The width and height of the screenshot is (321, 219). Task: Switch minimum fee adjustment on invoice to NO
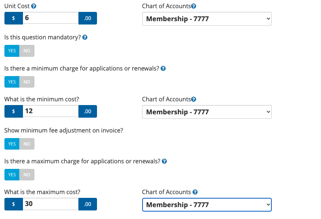click(27, 144)
